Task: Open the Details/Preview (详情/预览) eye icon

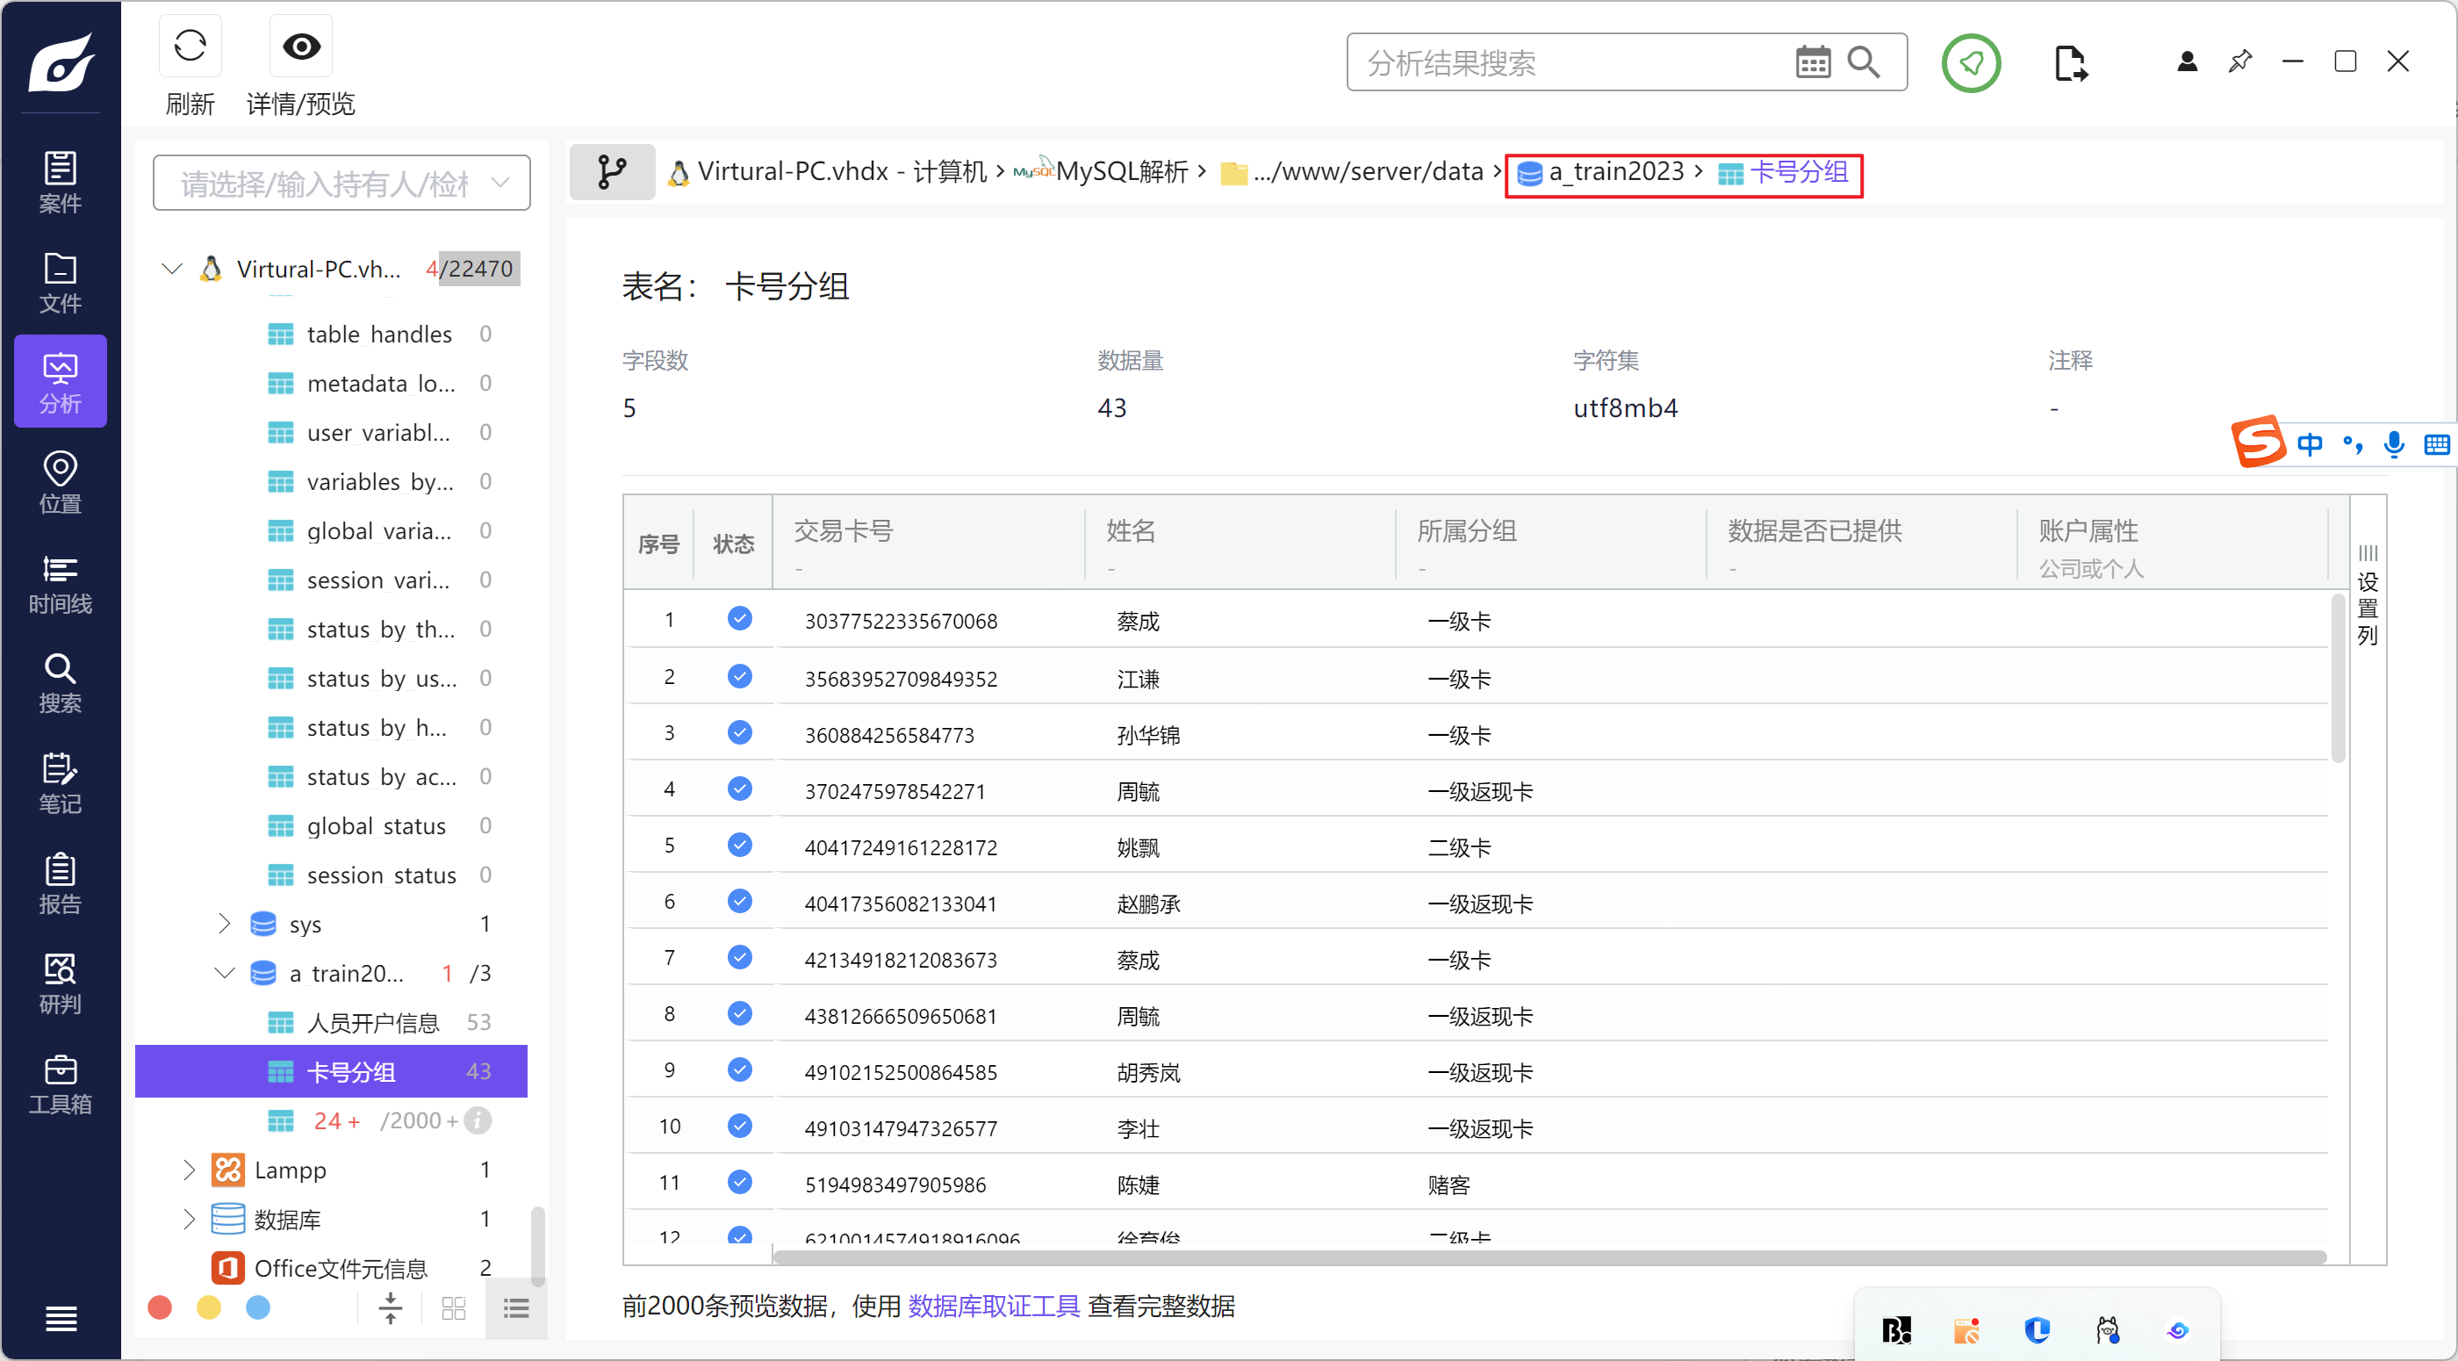Action: point(300,46)
